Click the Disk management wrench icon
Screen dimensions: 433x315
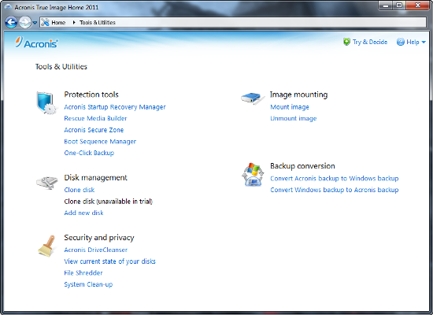47,183
